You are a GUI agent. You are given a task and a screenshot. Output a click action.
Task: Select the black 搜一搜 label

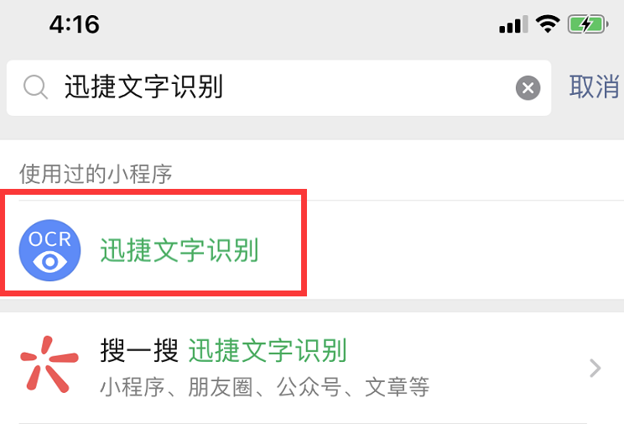139,350
